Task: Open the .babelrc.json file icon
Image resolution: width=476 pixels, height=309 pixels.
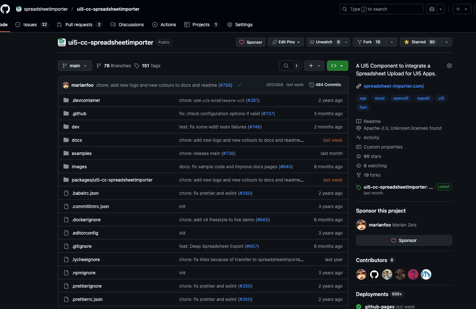Action: 66,193
